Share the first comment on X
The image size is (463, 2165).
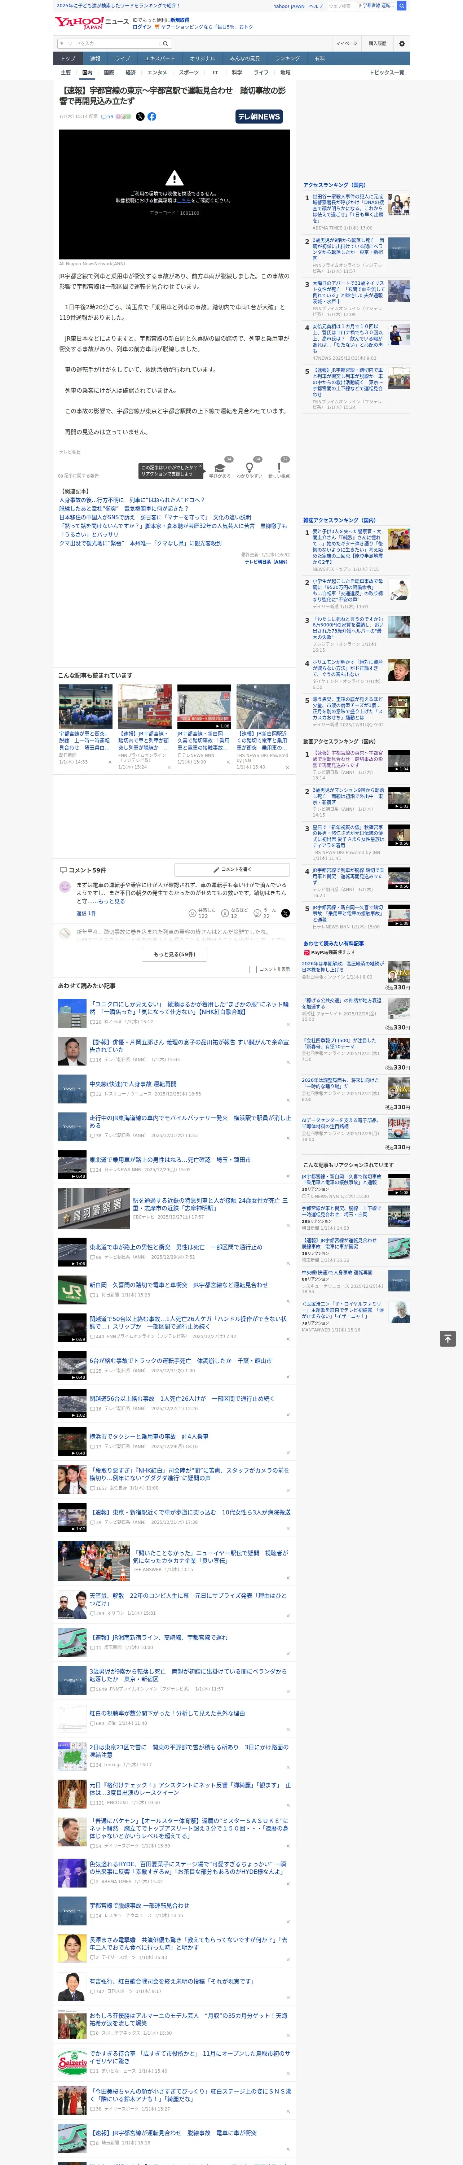tap(286, 913)
